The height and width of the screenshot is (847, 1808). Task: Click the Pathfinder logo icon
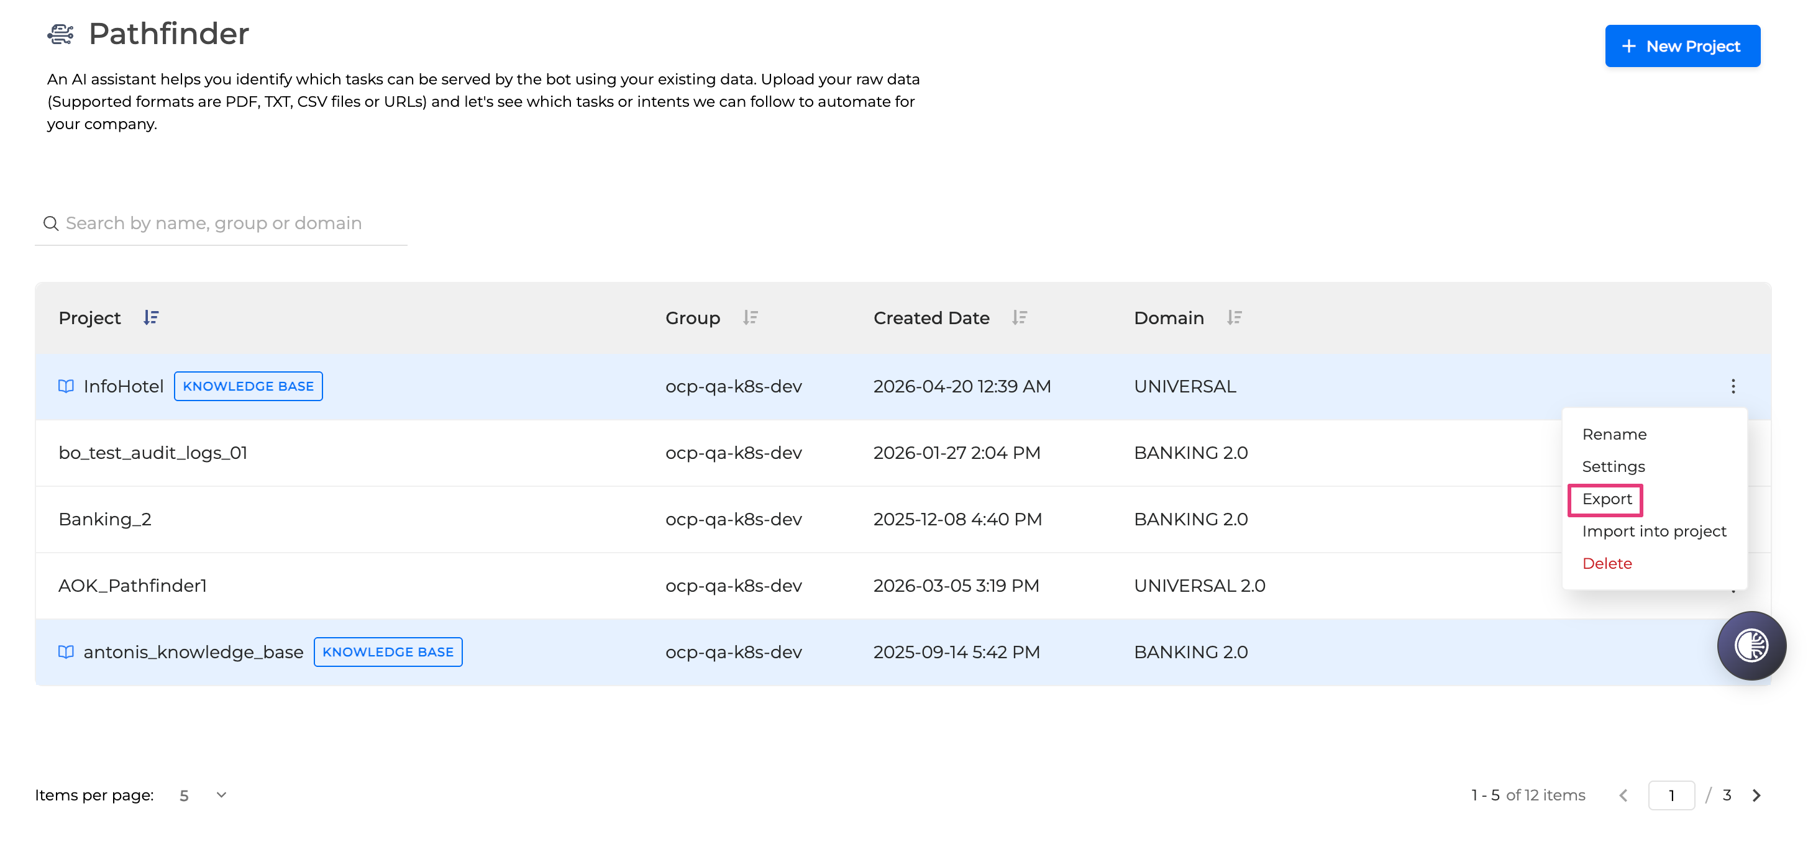click(x=60, y=34)
